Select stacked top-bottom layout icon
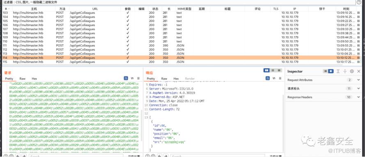 273,70
